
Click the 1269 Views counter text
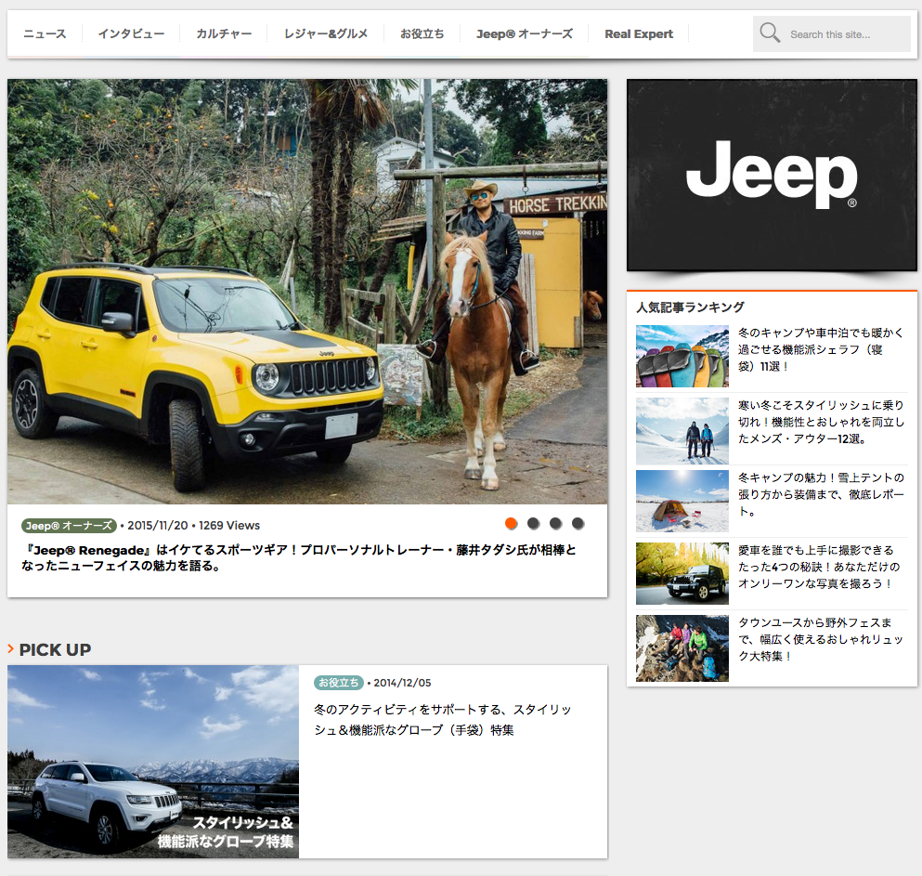pos(229,526)
